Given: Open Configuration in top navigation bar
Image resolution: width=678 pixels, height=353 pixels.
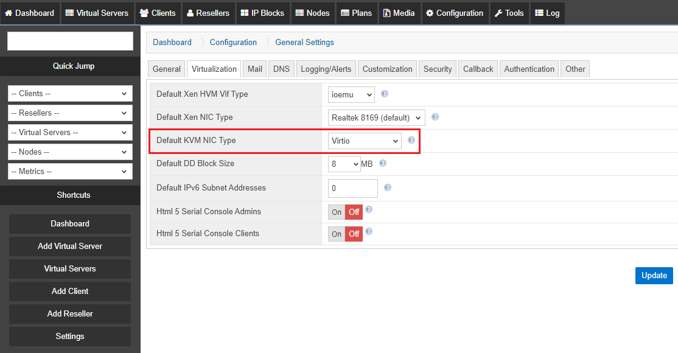Looking at the screenshot, I should coord(455,13).
